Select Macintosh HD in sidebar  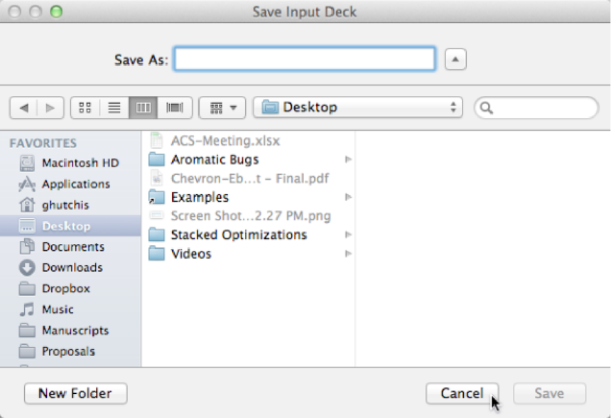(x=80, y=163)
